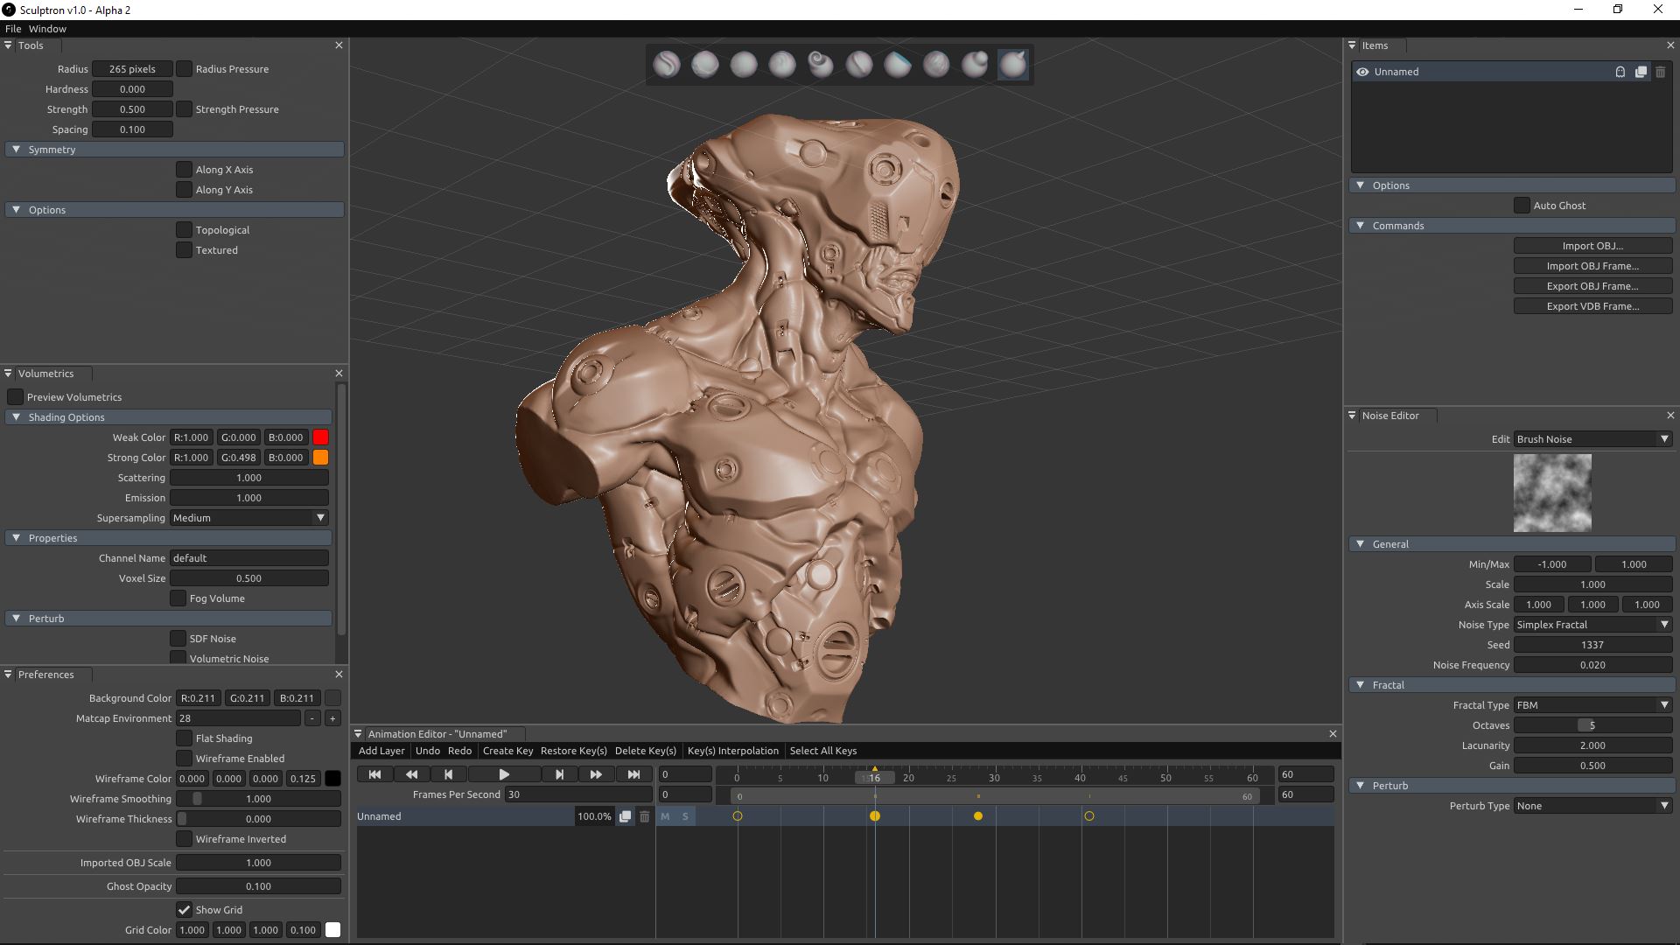
Task: Duplicate the Unnamed animation layer
Action: click(x=625, y=816)
